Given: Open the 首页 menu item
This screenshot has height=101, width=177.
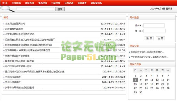Looking at the screenshot, I should coord(5,3).
